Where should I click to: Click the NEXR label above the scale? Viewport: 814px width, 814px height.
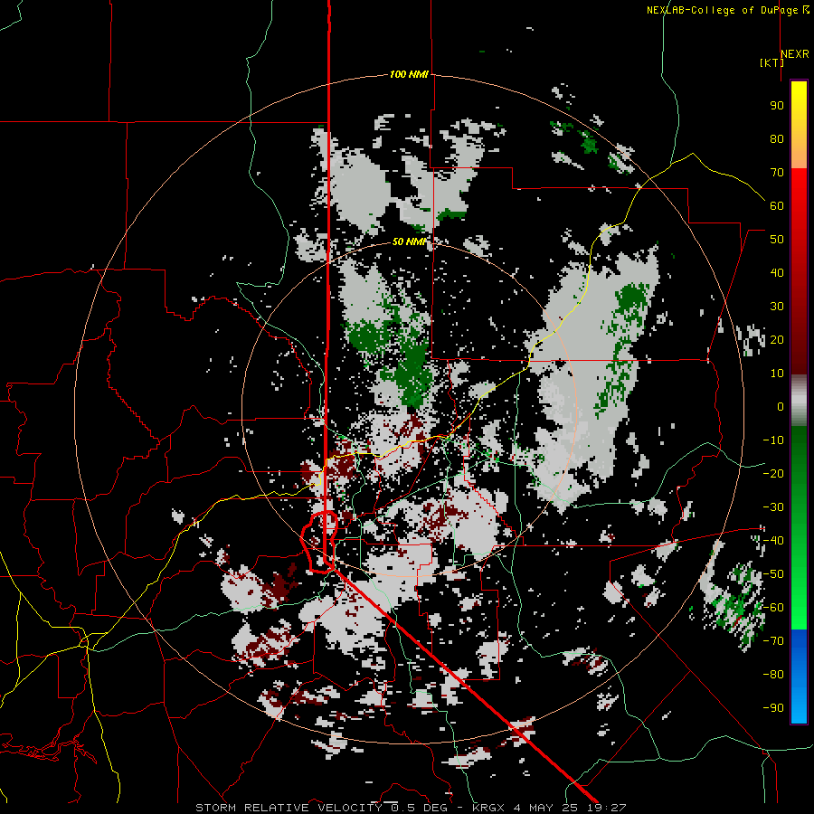point(794,54)
